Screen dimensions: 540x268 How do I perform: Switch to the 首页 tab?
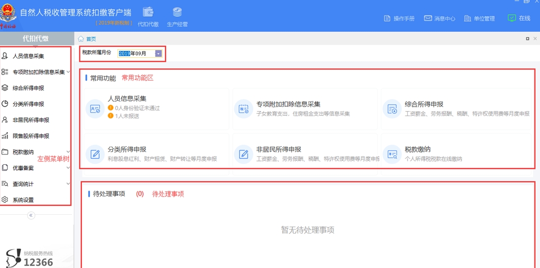[x=91, y=39]
